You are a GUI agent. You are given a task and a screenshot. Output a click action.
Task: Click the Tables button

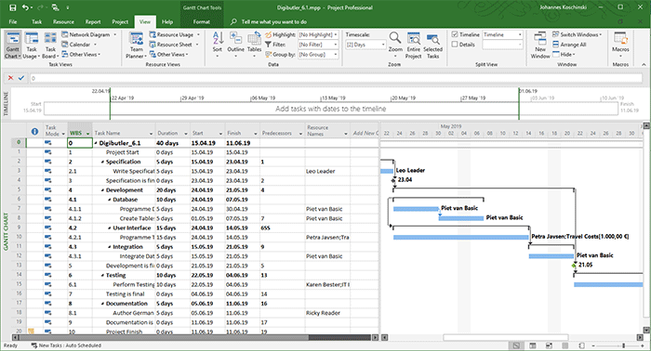(254, 44)
